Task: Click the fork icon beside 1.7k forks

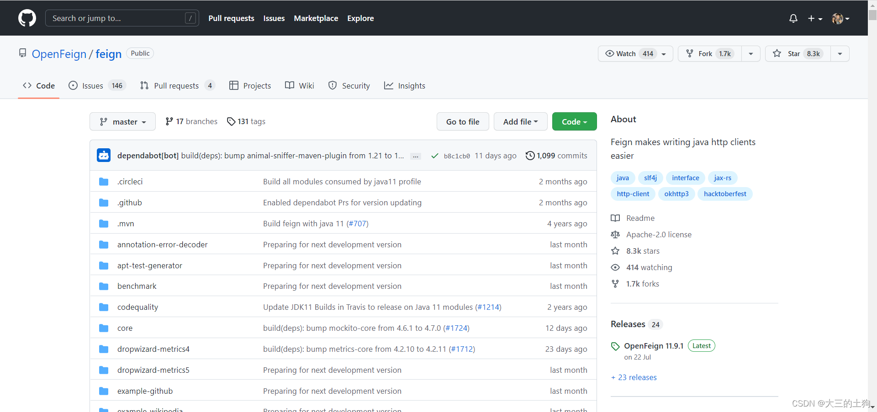Action: 615,284
